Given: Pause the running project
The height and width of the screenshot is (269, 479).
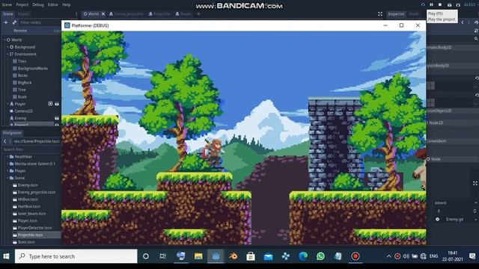Looking at the screenshot, I should [431, 4].
